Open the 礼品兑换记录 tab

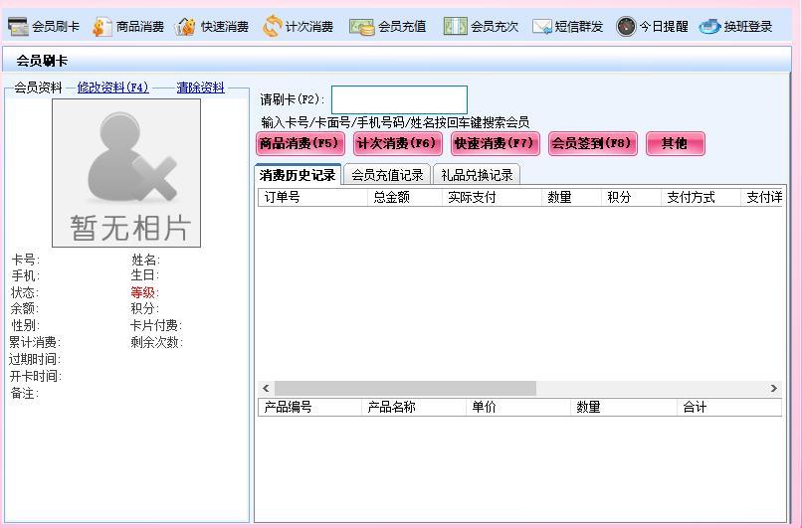(477, 175)
